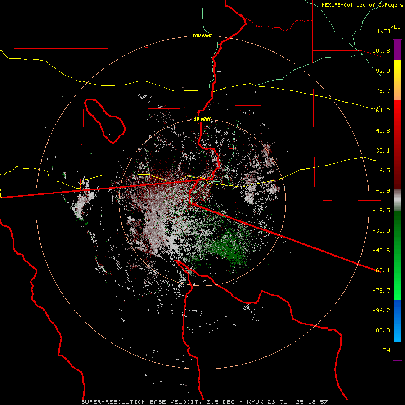The height and width of the screenshot is (405, 405).
Task: Pick the red segment of velocity color bar
Action: pyautogui.click(x=397, y=144)
